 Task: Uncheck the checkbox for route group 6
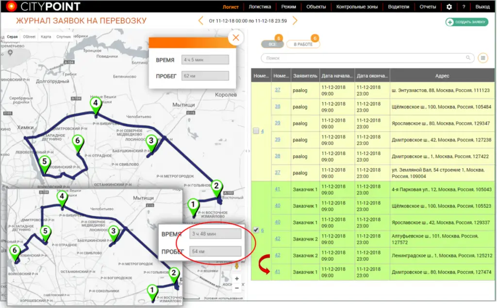256,230
